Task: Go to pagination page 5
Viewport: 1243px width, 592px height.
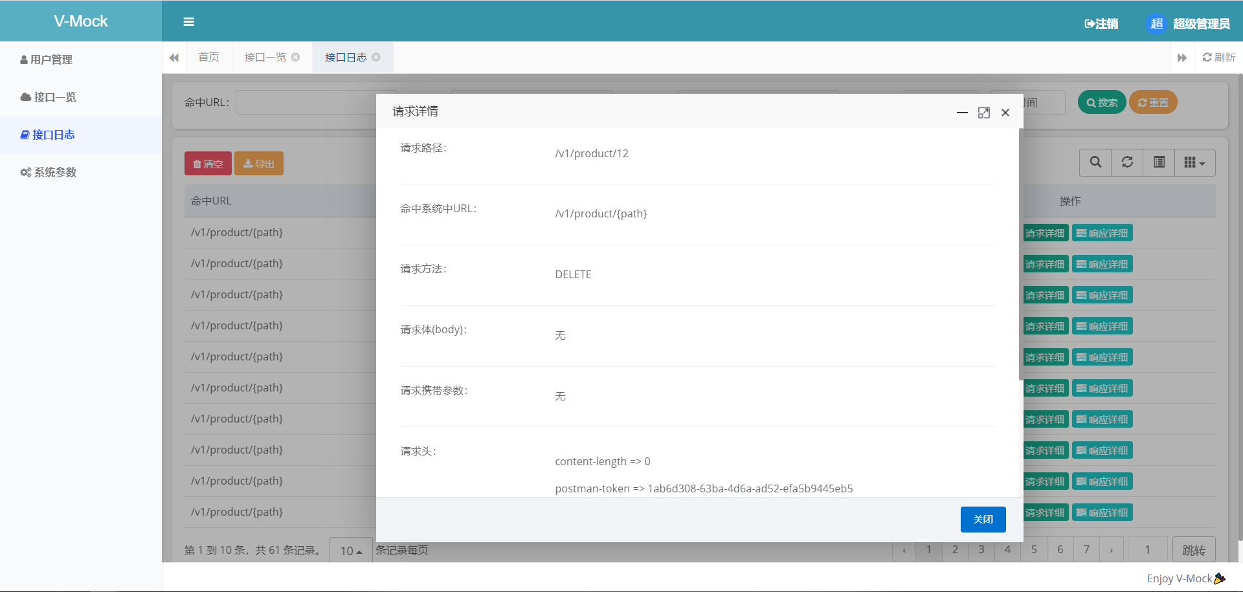Action: (1034, 549)
